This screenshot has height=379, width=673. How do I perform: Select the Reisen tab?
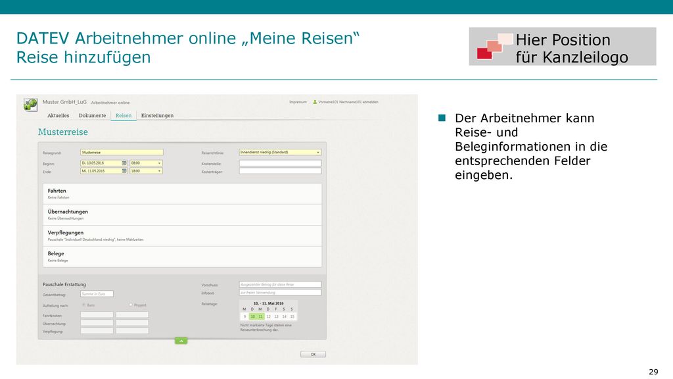pyautogui.click(x=124, y=116)
